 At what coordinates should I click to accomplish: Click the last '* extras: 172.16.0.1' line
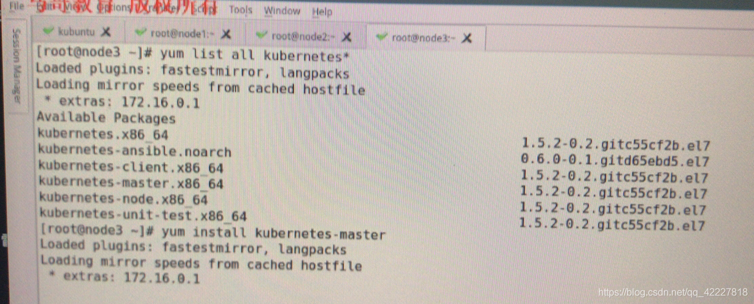tap(124, 278)
